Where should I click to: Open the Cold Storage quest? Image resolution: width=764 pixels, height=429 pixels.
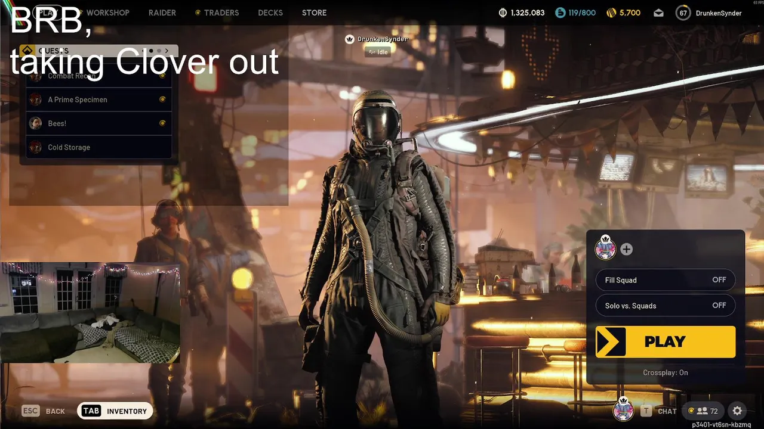point(99,147)
